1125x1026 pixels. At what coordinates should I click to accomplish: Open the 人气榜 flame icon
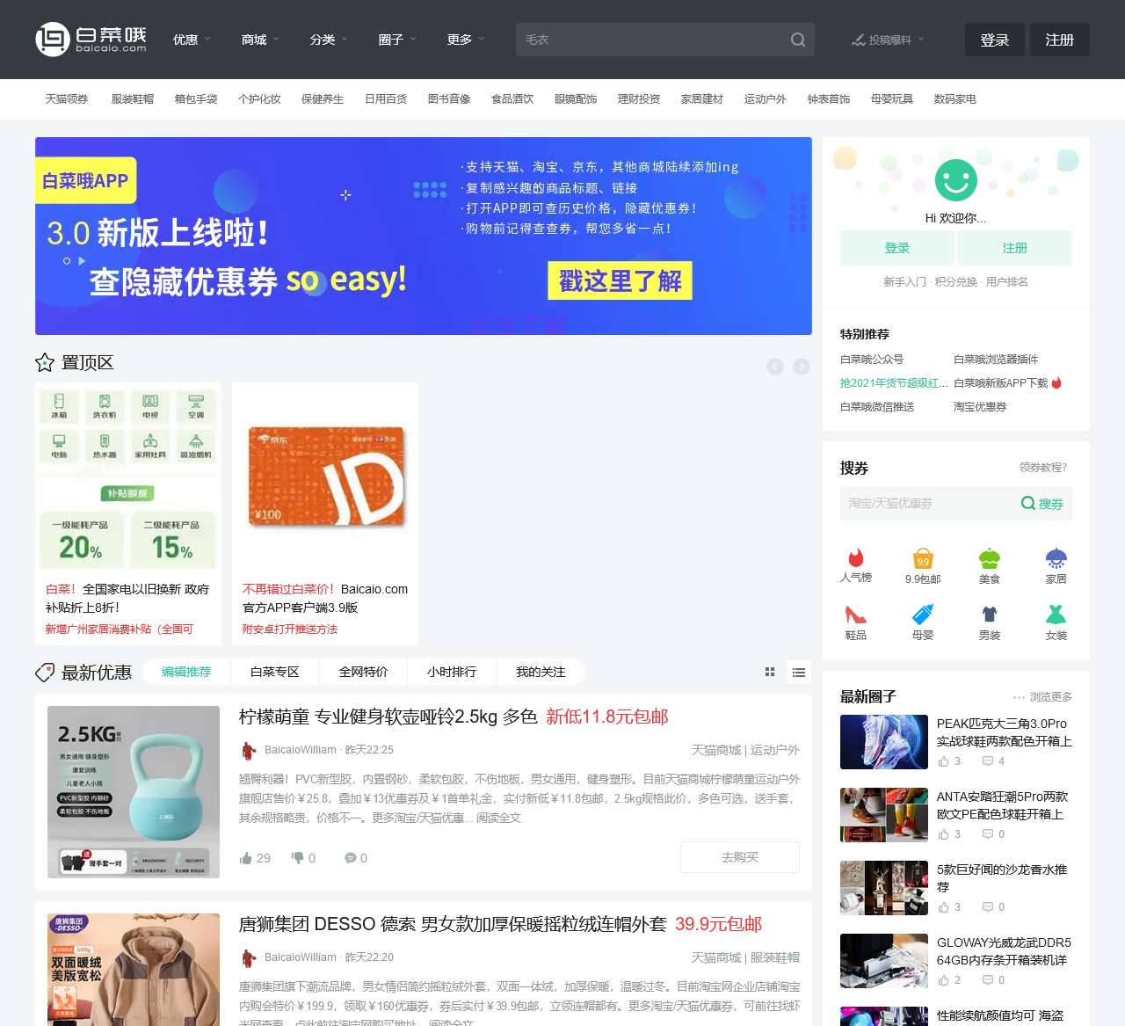click(x=855, y=557)
